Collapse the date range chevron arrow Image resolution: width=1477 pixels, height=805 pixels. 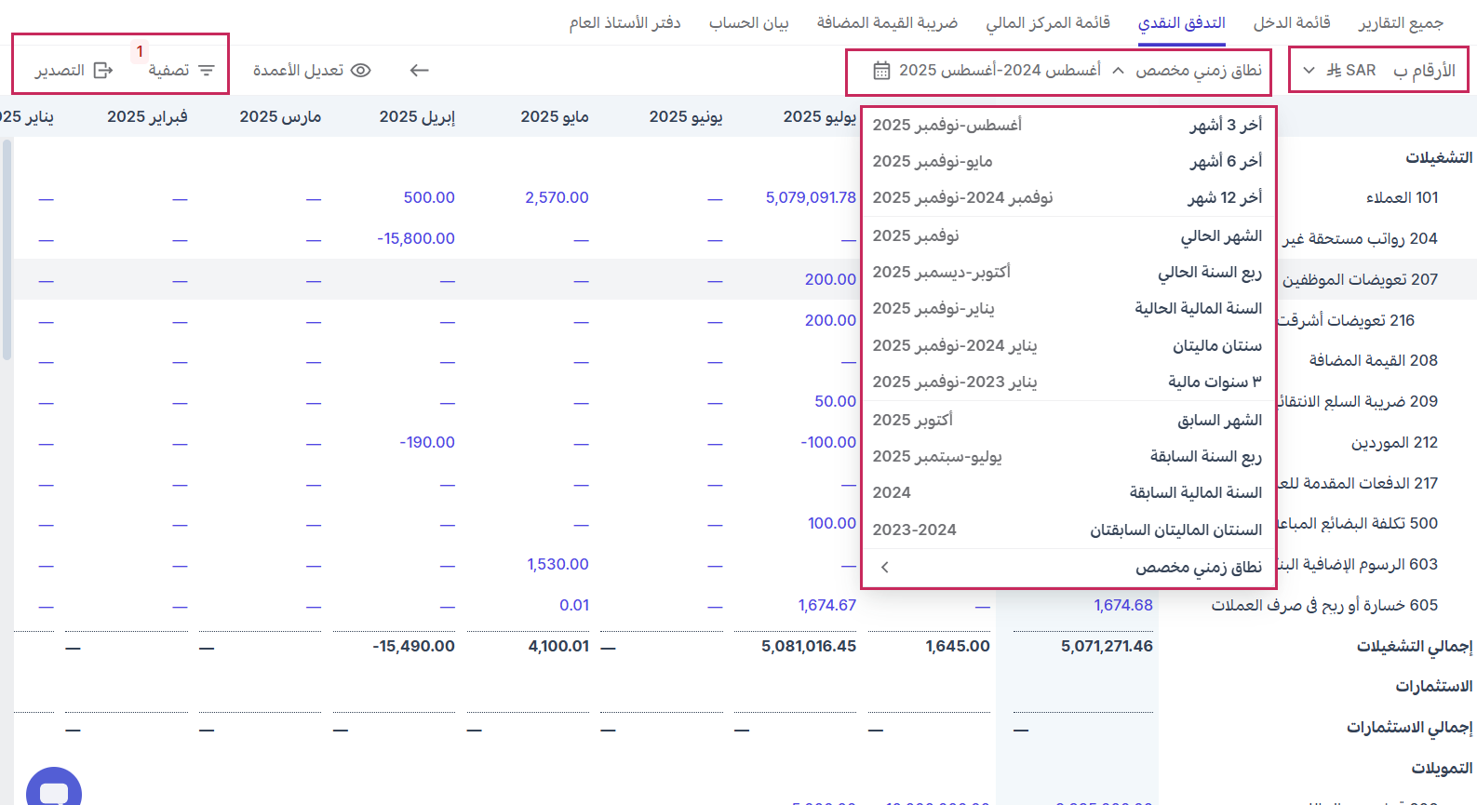[1118, 71]
